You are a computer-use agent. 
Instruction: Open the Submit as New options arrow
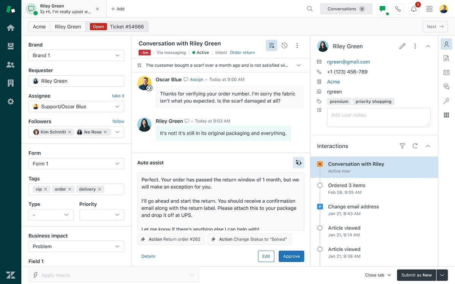(442, 275)
